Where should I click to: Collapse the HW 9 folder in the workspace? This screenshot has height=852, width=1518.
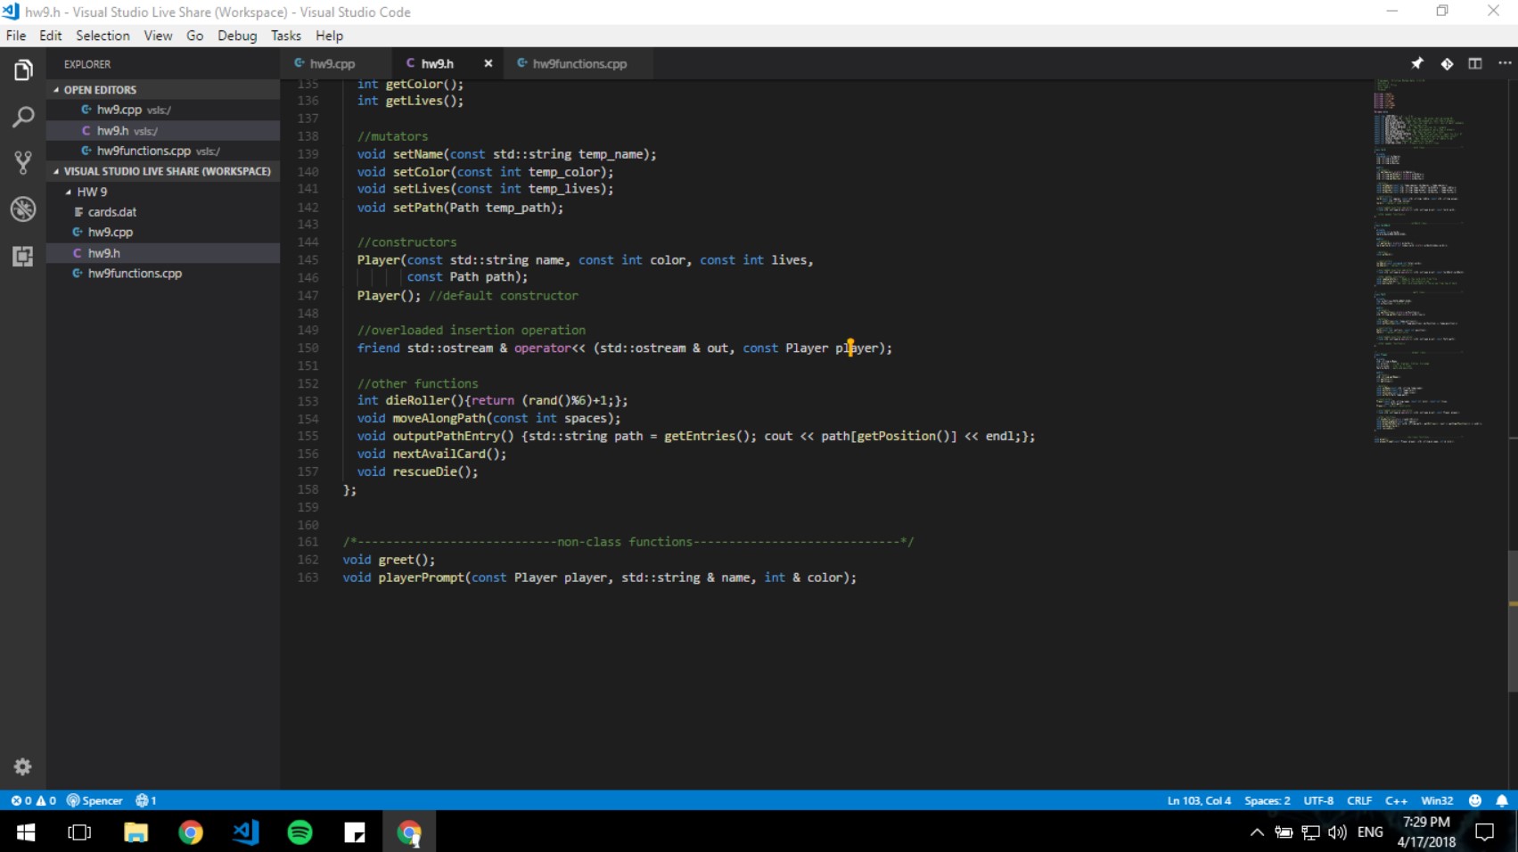point(69,192)
